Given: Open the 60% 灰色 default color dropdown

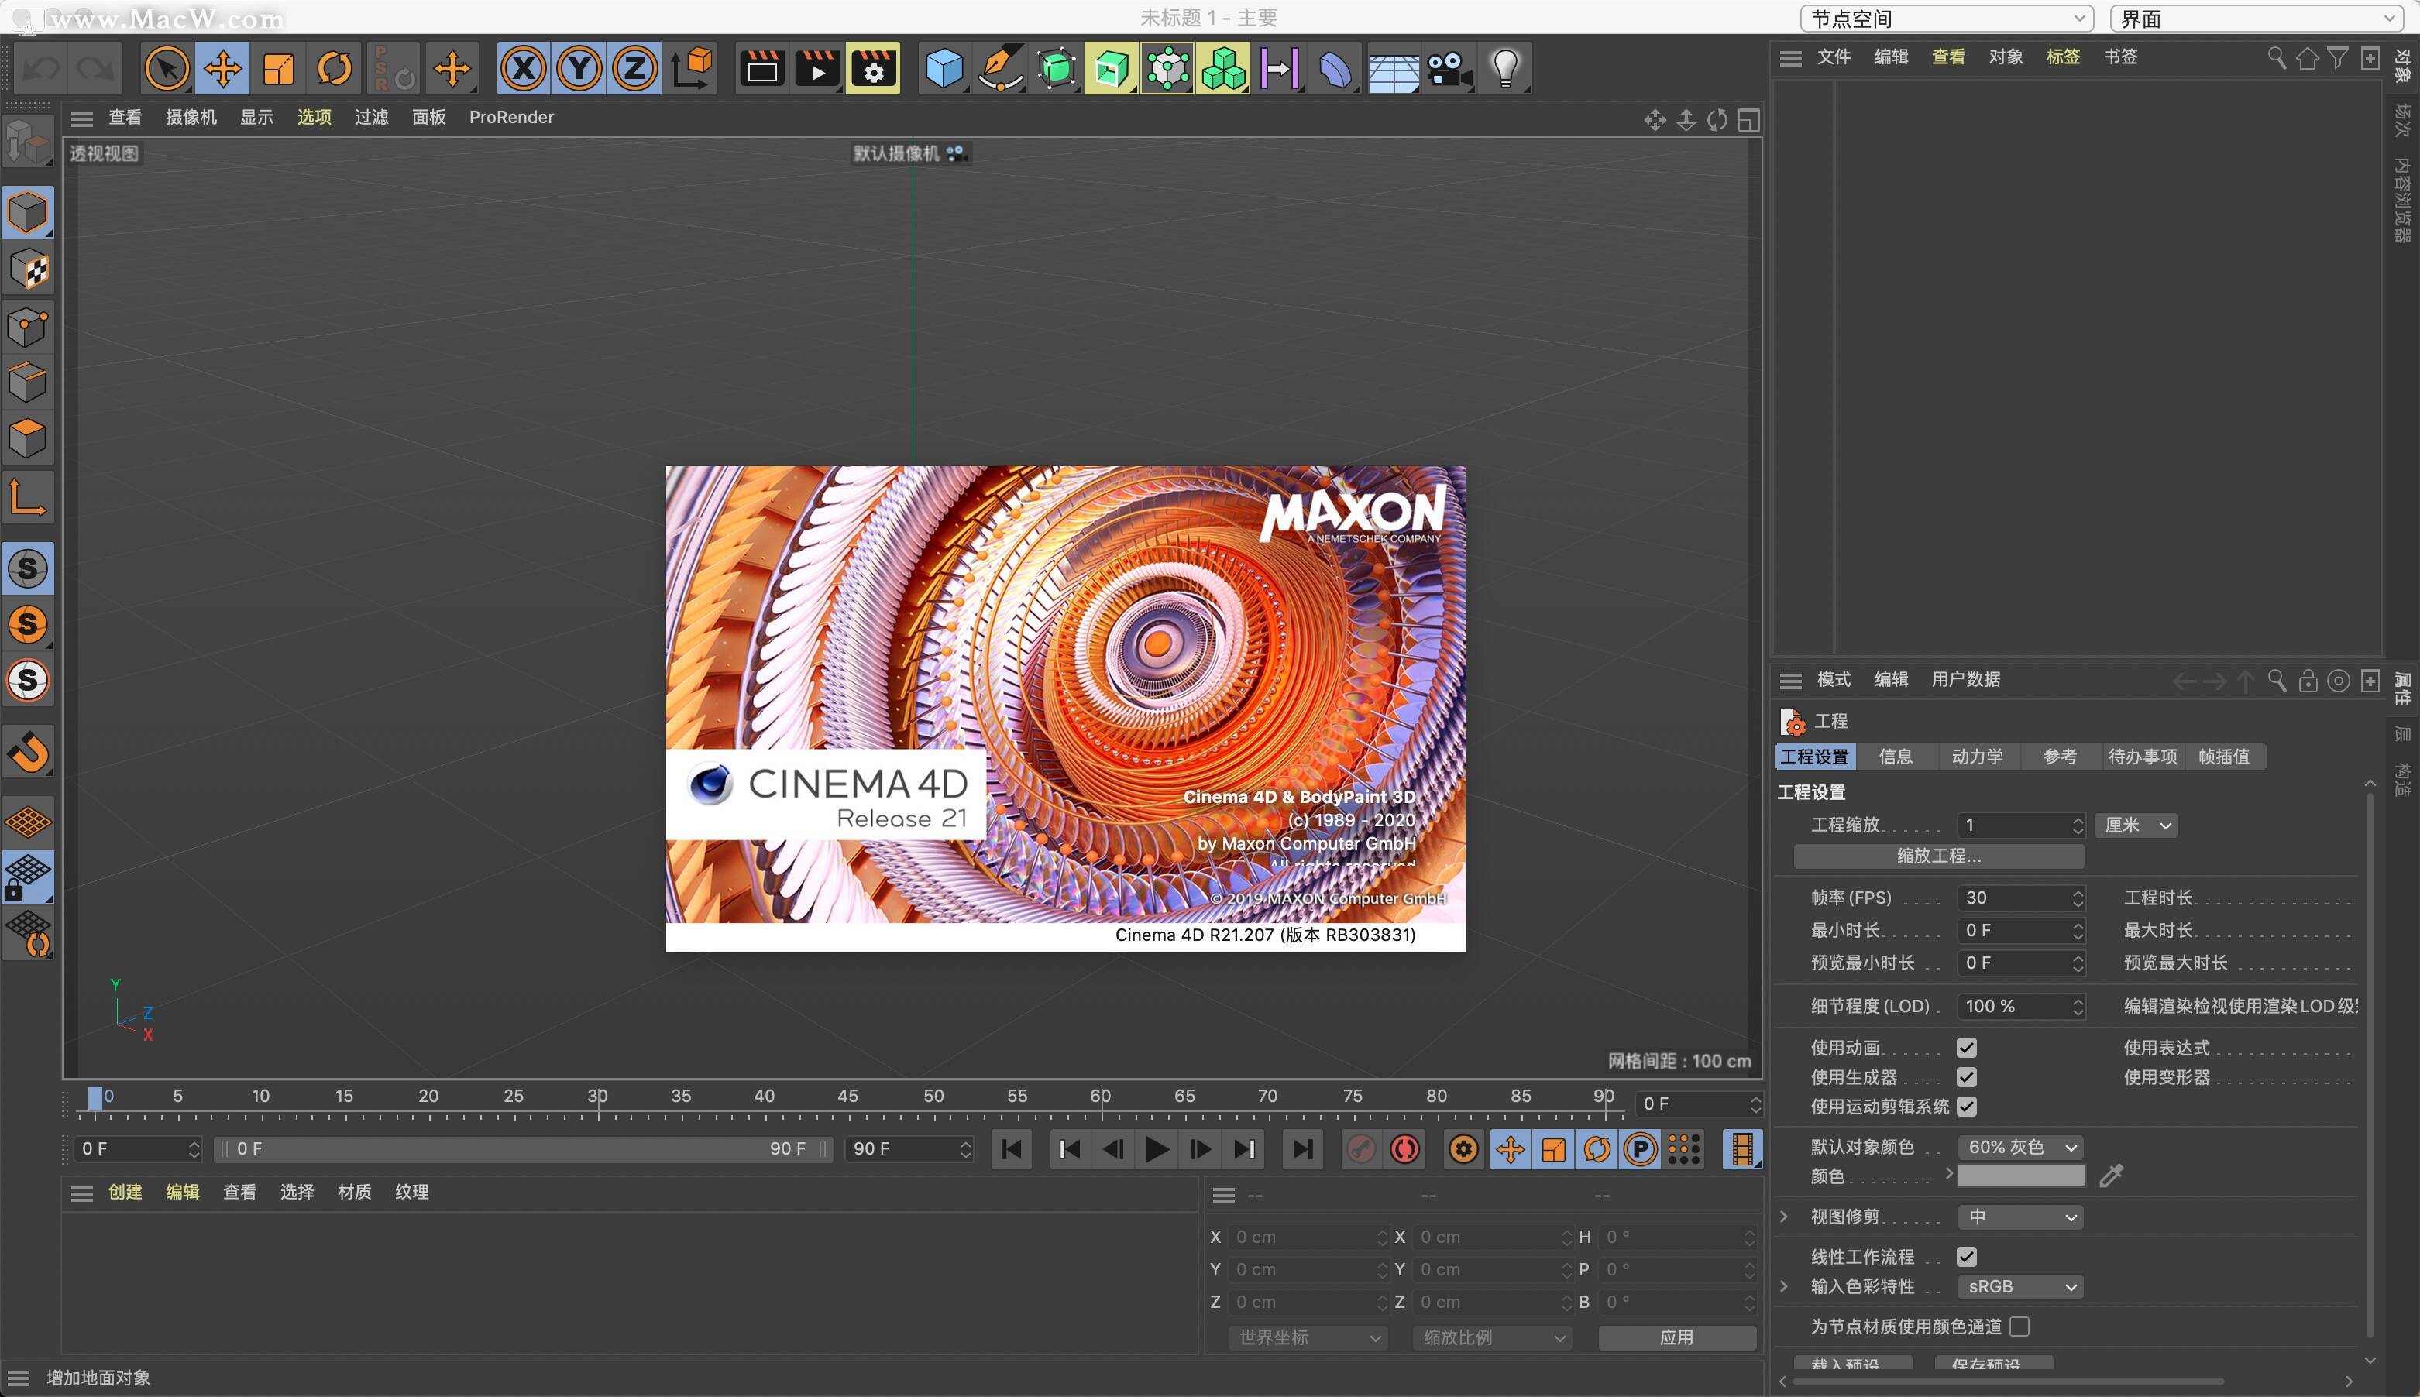Looking at the screenshot, I should 2021,1148.
